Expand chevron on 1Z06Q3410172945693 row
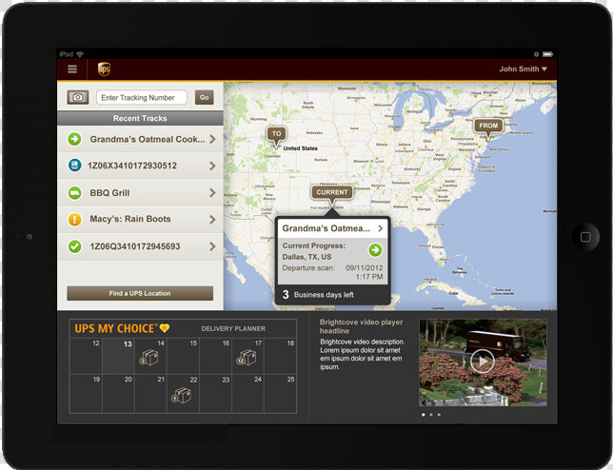The height and width of the screenshot is (470, 613). point(212,246)
